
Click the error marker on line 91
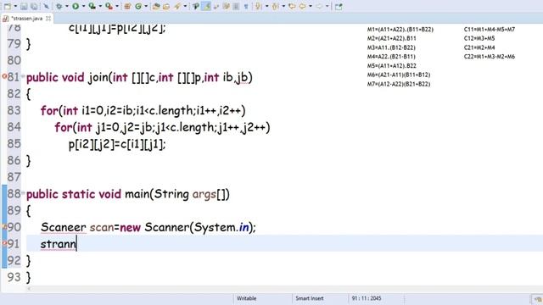coord(4,243)
